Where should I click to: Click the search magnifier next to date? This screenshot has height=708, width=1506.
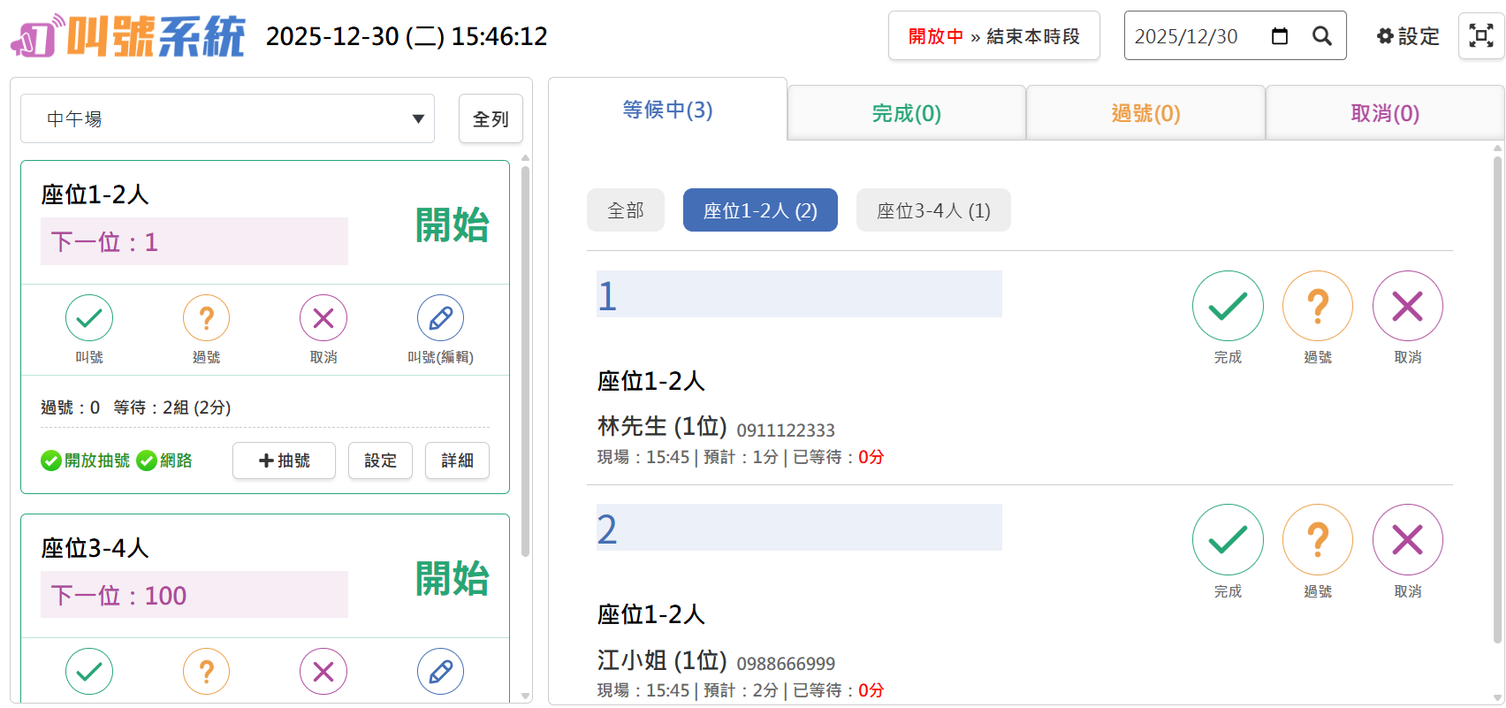[x=1321, y=36]
